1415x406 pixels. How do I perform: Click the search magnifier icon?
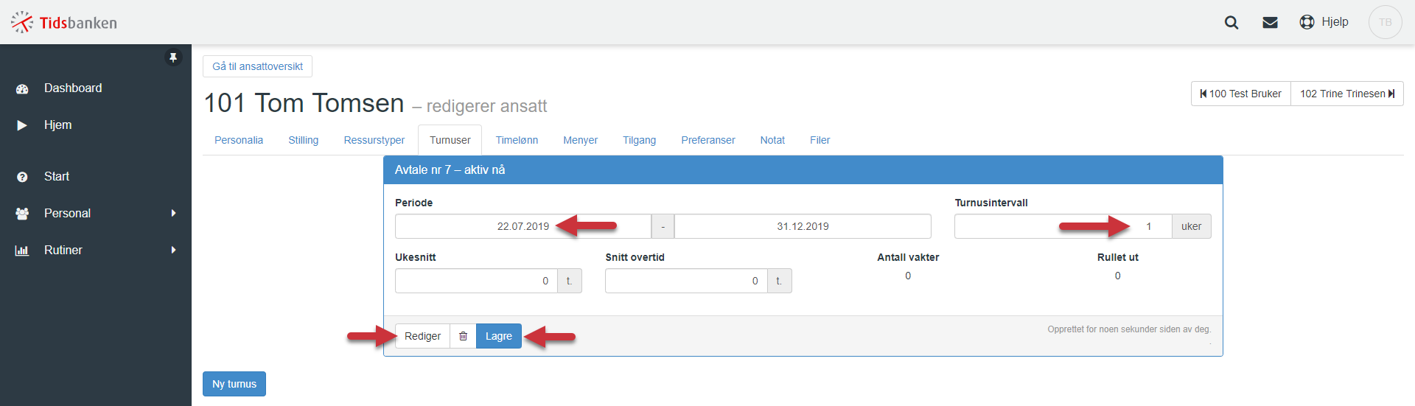tap(1231, 23)
